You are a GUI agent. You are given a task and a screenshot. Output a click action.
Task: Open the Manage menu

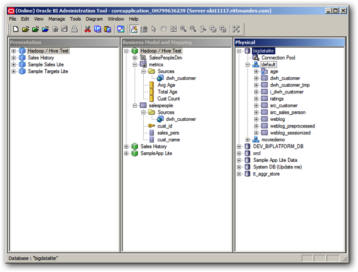57,19
